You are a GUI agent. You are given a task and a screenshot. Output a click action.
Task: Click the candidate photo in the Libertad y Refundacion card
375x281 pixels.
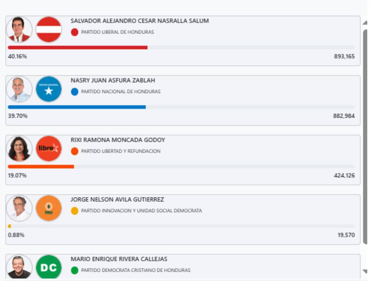pos(19,148)
